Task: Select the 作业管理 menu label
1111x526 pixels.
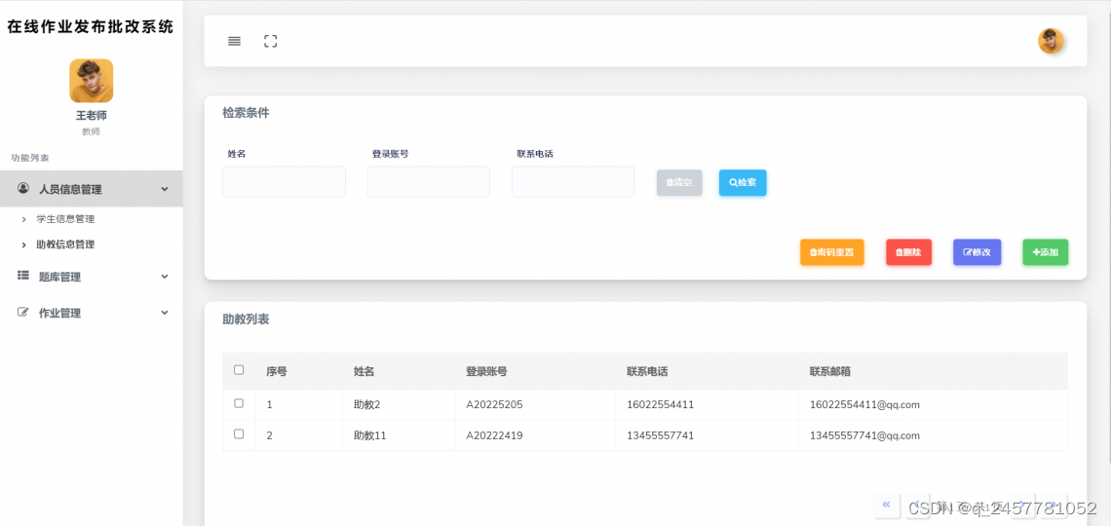Action: pyautogui.click(x=59, y=314)
